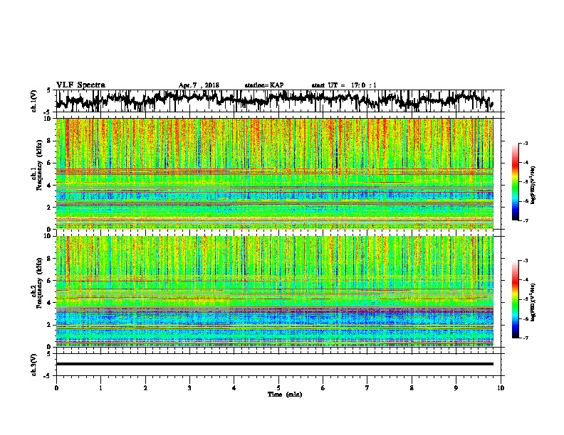Click time axis tick label "8"

coord(412,387)
